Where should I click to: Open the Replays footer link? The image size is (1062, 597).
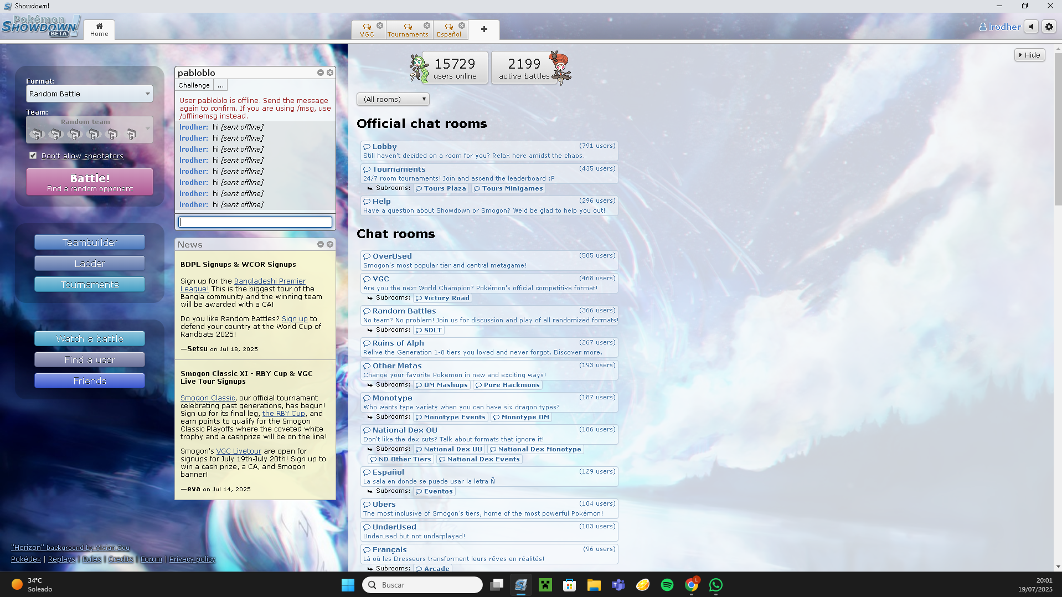pyautogui.click(x=61, y=559)
